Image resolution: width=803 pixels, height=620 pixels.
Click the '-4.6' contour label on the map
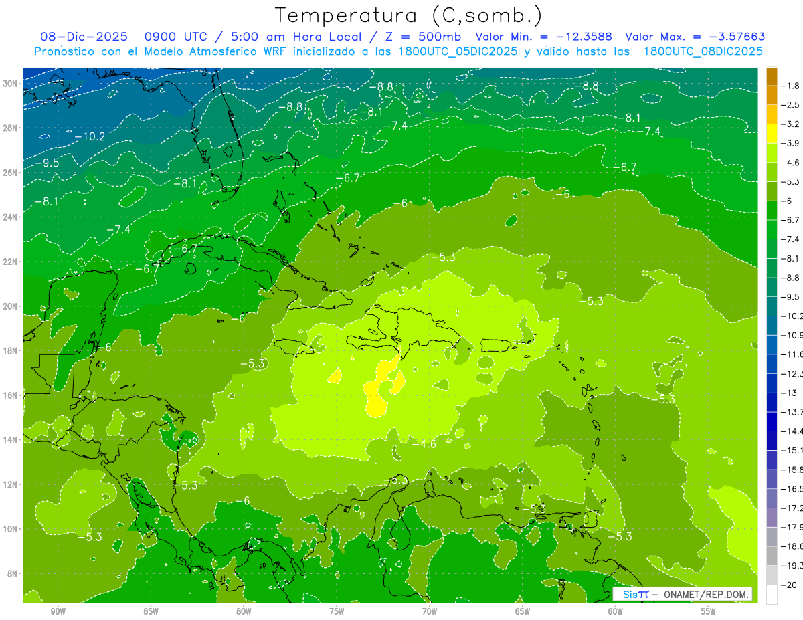[x=424, y=443]
